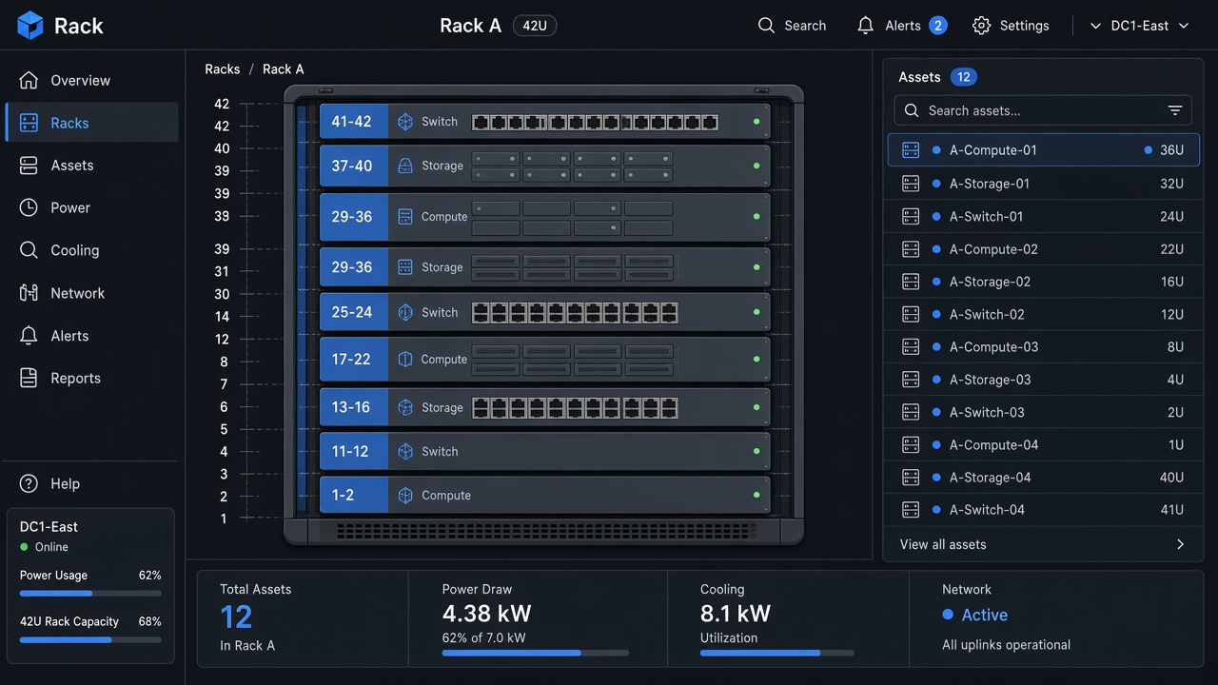
Task: Click the bell icon in the top bar
Action: click(865, 26)
